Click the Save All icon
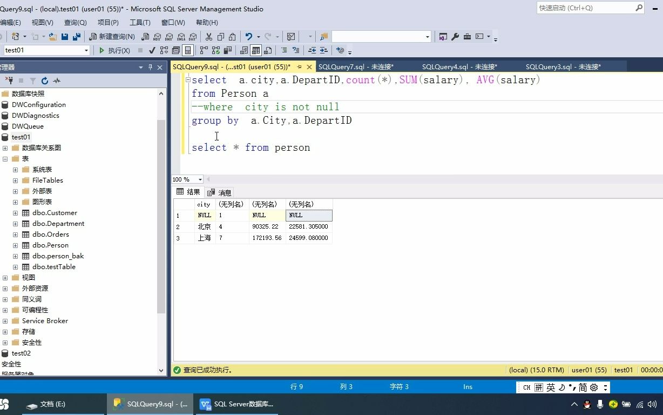 click(x=77, y=36)
